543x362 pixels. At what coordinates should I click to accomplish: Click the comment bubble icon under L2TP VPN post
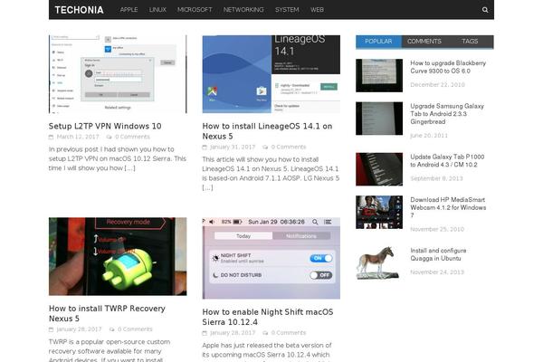pyautogui.click(x=110, y=137)
